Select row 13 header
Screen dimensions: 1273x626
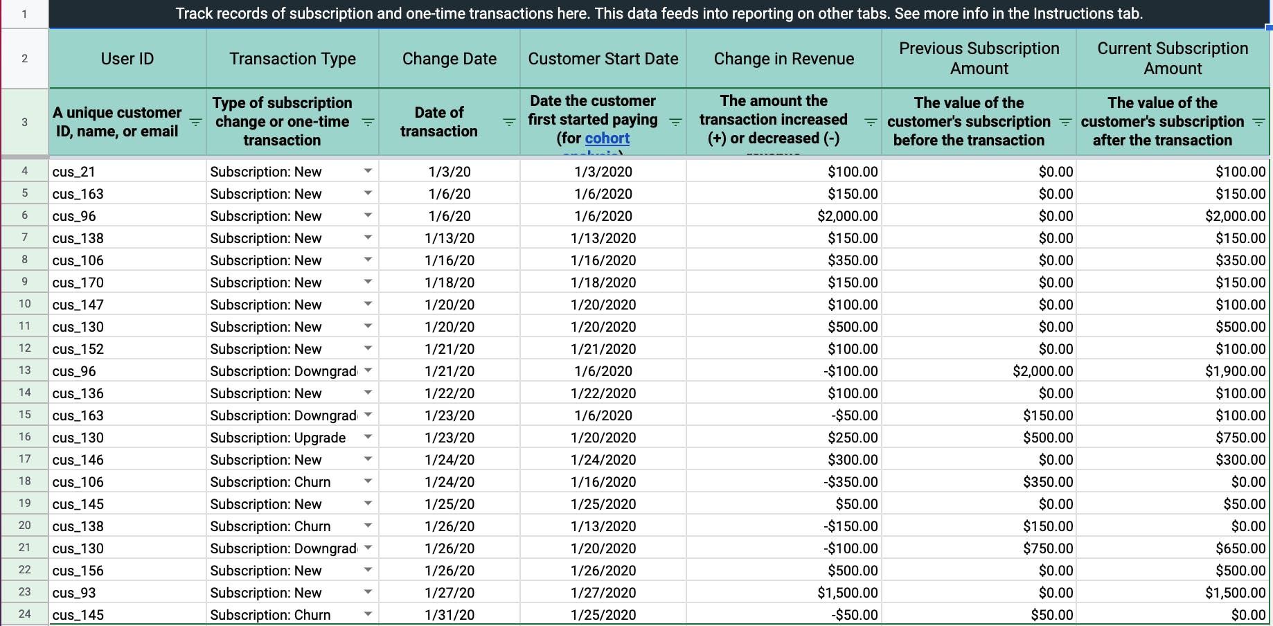[x=24, y=370]
